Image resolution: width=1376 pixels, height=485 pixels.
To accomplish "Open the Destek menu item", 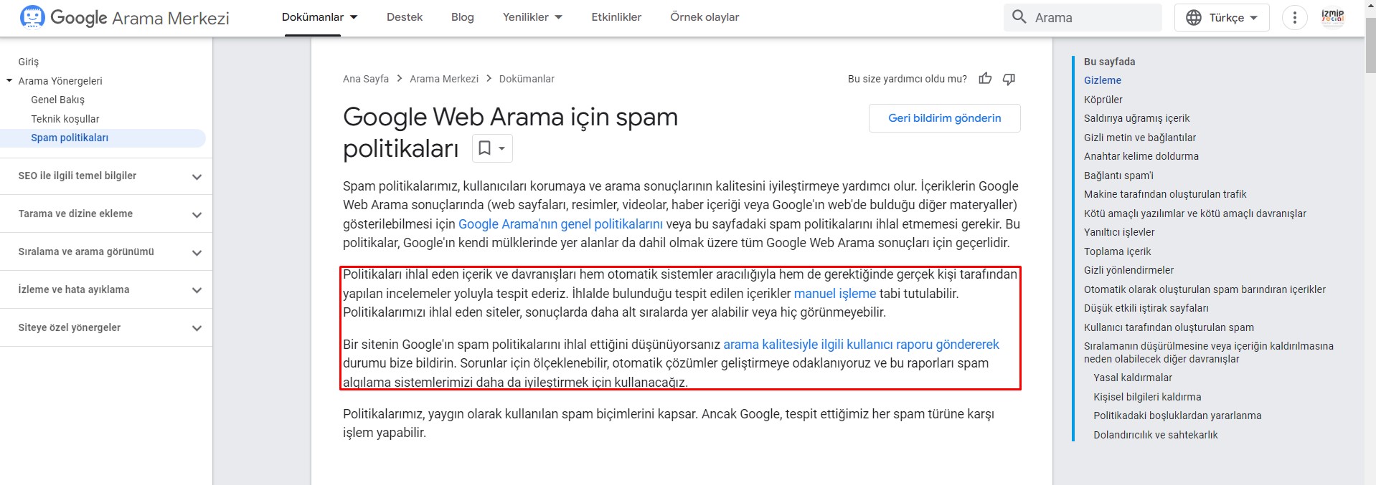I will [405, 17].
